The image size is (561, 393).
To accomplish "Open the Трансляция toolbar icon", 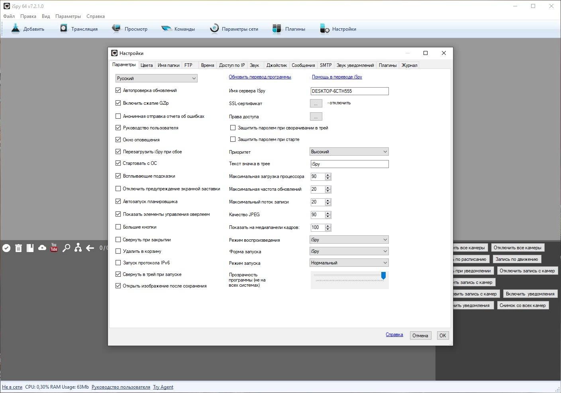I will coord(64,28).
